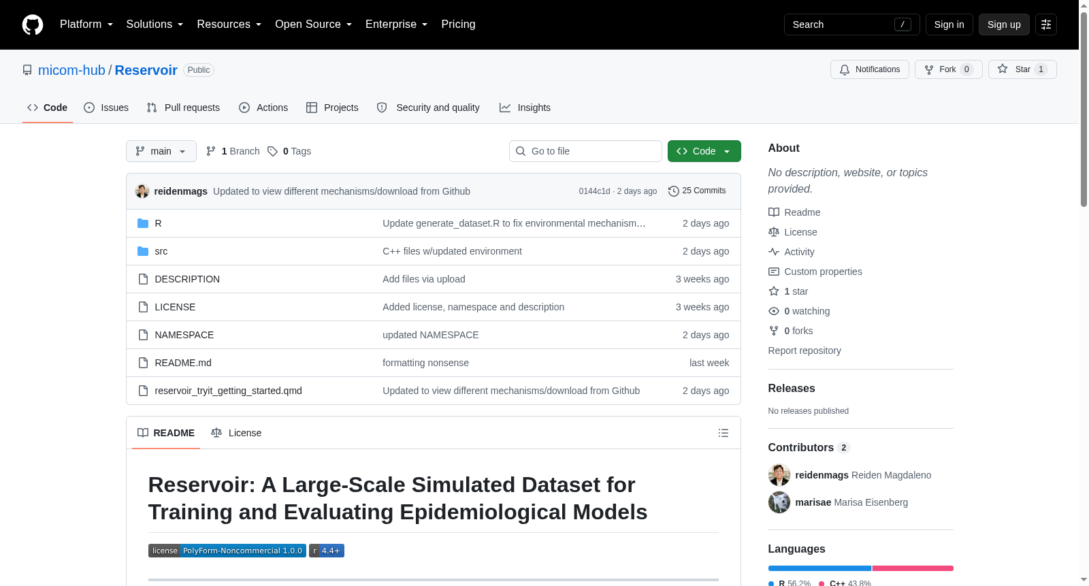This screenshot has height=586, width=1089.
Task: Expand the Solutions menu
Action: tap(155, 25)
